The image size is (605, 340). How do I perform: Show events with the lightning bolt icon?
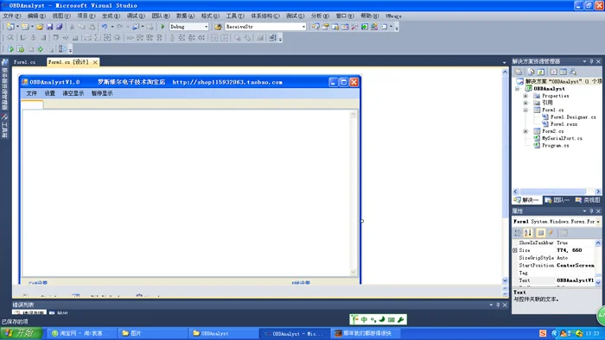click(x=551, y=233)
